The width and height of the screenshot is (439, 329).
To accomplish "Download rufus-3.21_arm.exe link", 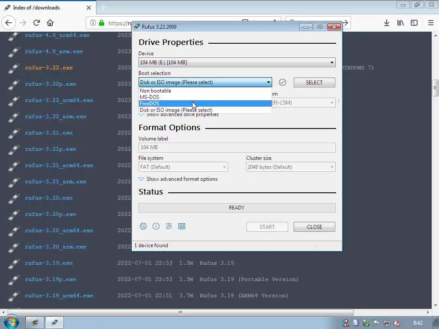I will (56, 182).
